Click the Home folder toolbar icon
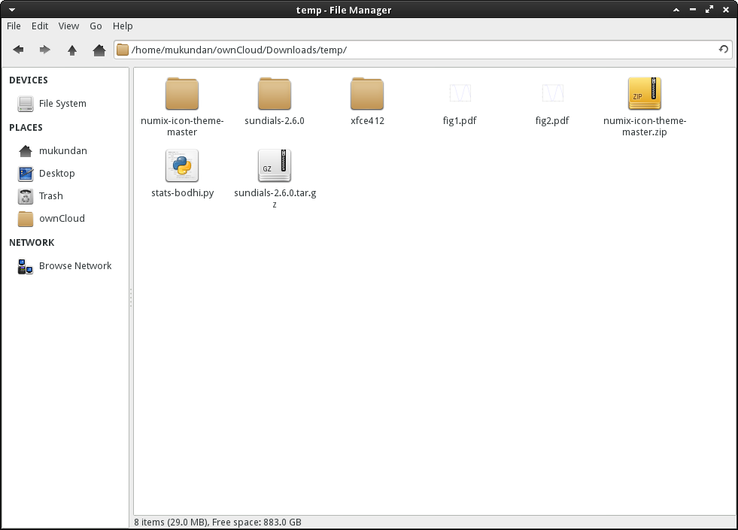Image resolution: width=738 pixels, height=530 pixels. [99, 50]
